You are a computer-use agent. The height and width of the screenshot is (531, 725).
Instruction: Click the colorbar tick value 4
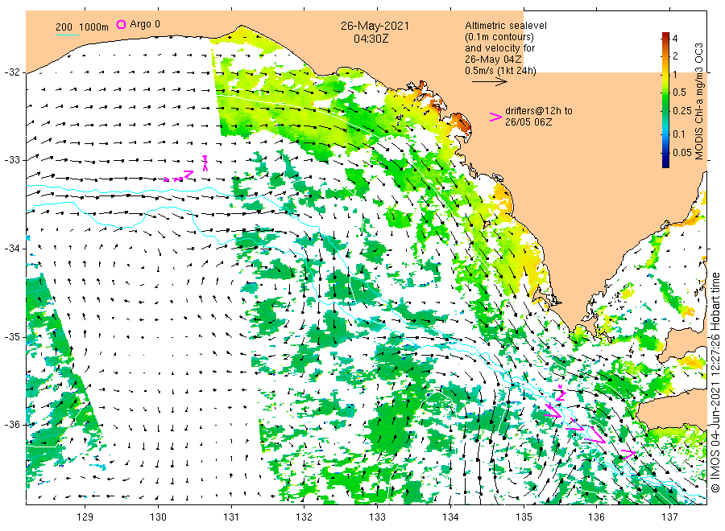pos(675,39)
